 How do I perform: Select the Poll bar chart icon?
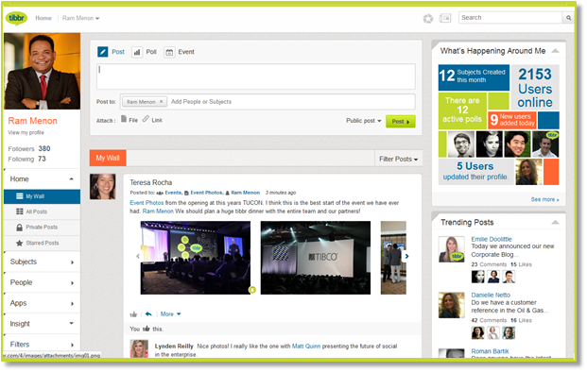(137, 52)
